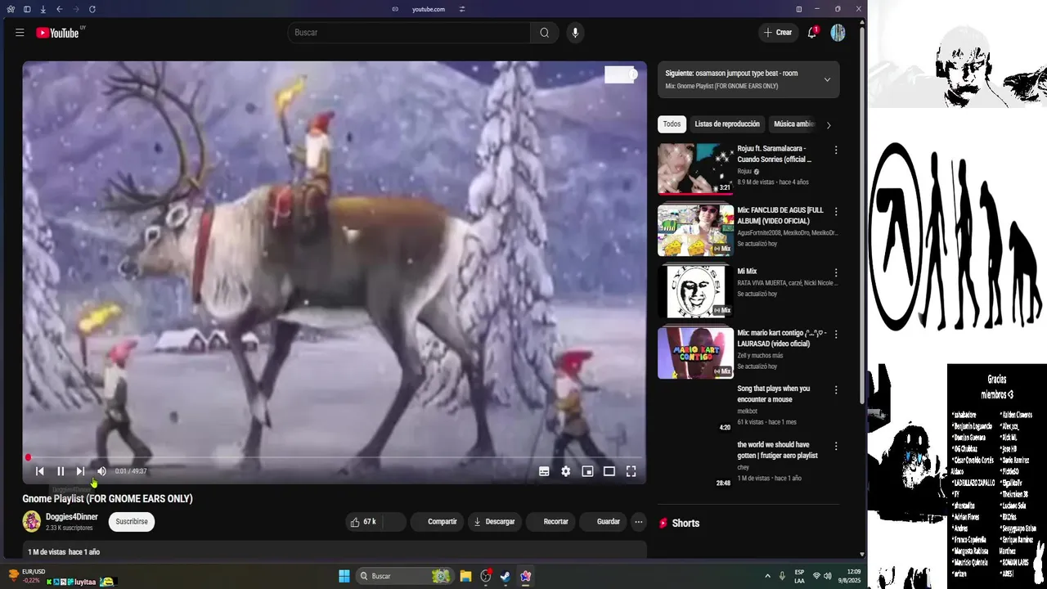Click the Compartir share button
This screenshot has width=1047, height=589.
pyautogui.click(x=435, y=522)
